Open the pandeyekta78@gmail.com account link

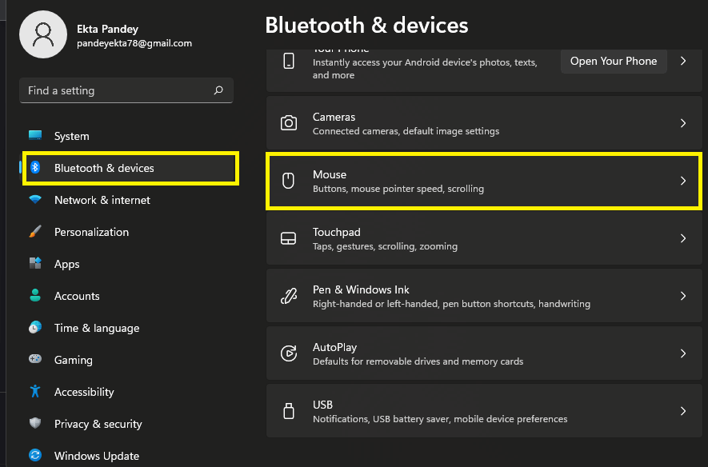click(x=134, y=43)
